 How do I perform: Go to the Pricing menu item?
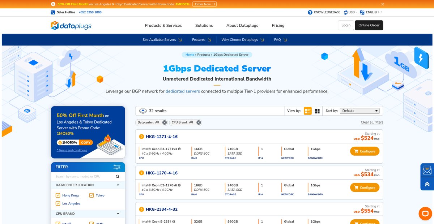(x=278, y=25)
